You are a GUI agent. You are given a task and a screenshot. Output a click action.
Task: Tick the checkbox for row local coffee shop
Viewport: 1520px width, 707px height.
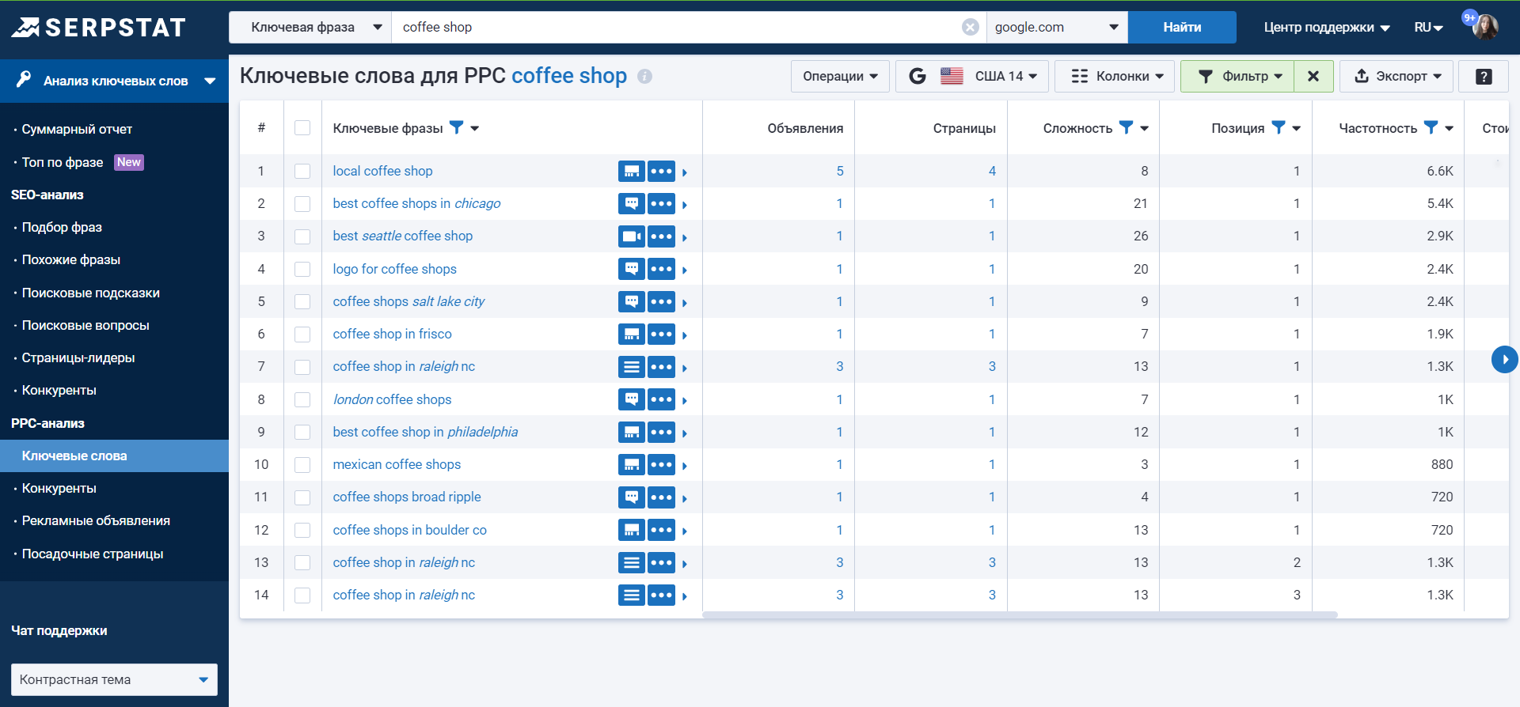coord(302,171)
